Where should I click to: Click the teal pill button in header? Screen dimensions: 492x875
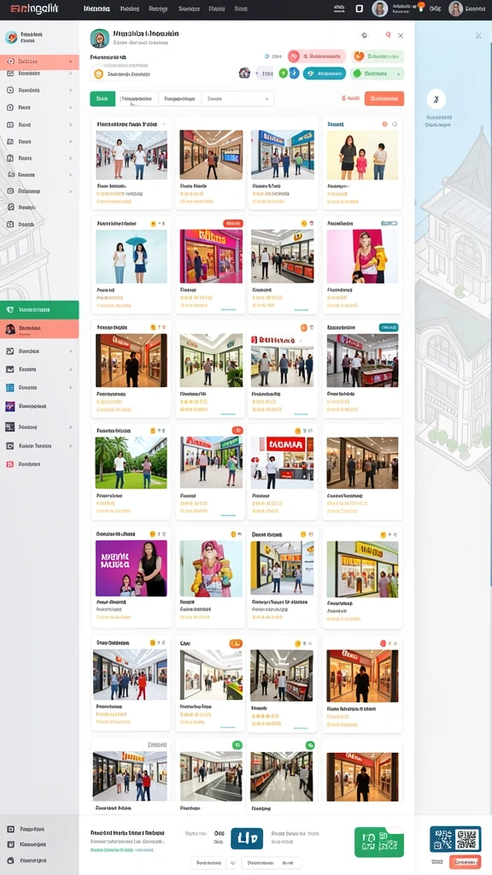[x=324, y=73]
